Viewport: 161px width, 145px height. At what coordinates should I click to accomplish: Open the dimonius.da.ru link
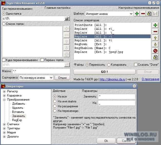pyautogui.click(x=113, y=79)
